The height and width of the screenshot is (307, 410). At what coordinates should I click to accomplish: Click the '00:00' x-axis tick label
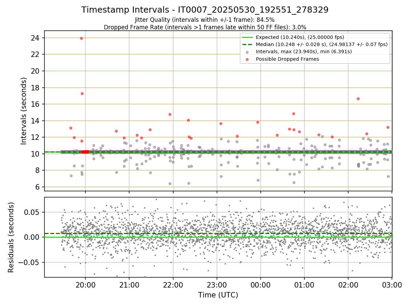(x=260, y=285)
